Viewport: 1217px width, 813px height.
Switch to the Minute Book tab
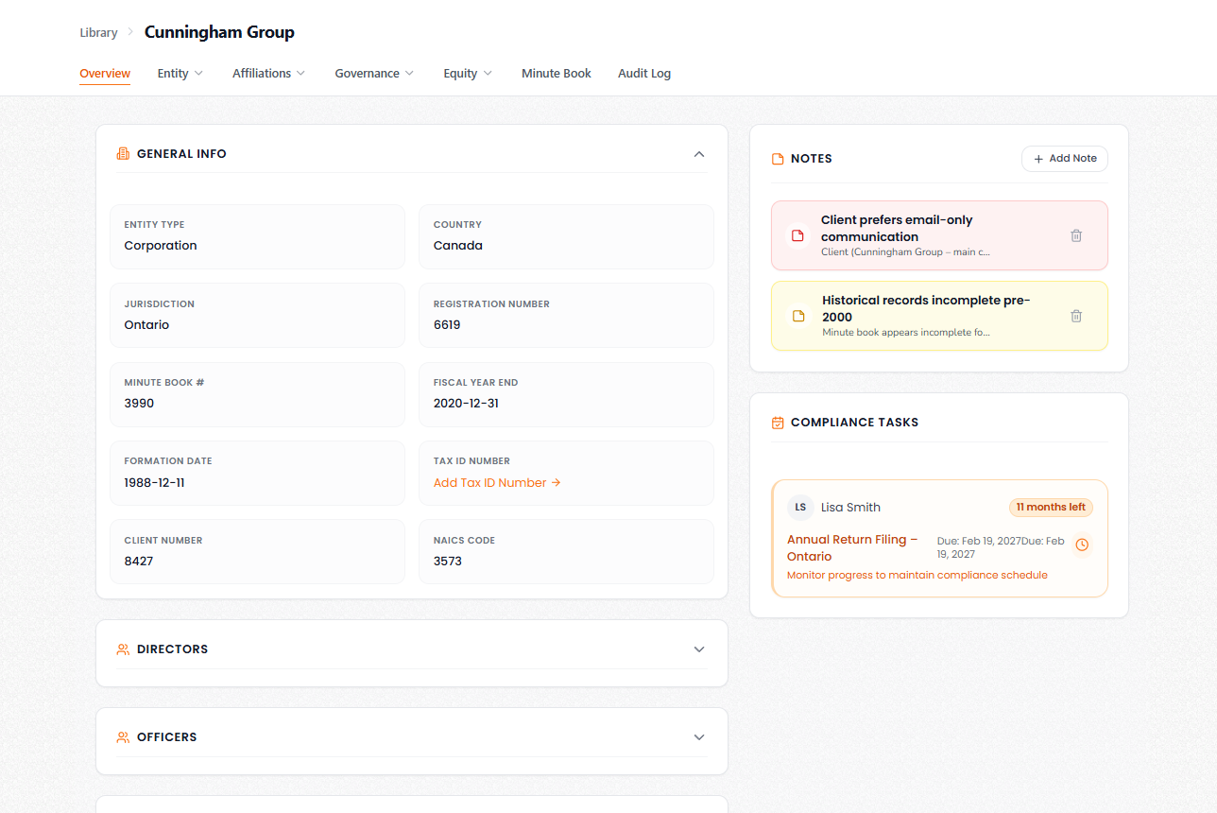[x=556, y=73]
